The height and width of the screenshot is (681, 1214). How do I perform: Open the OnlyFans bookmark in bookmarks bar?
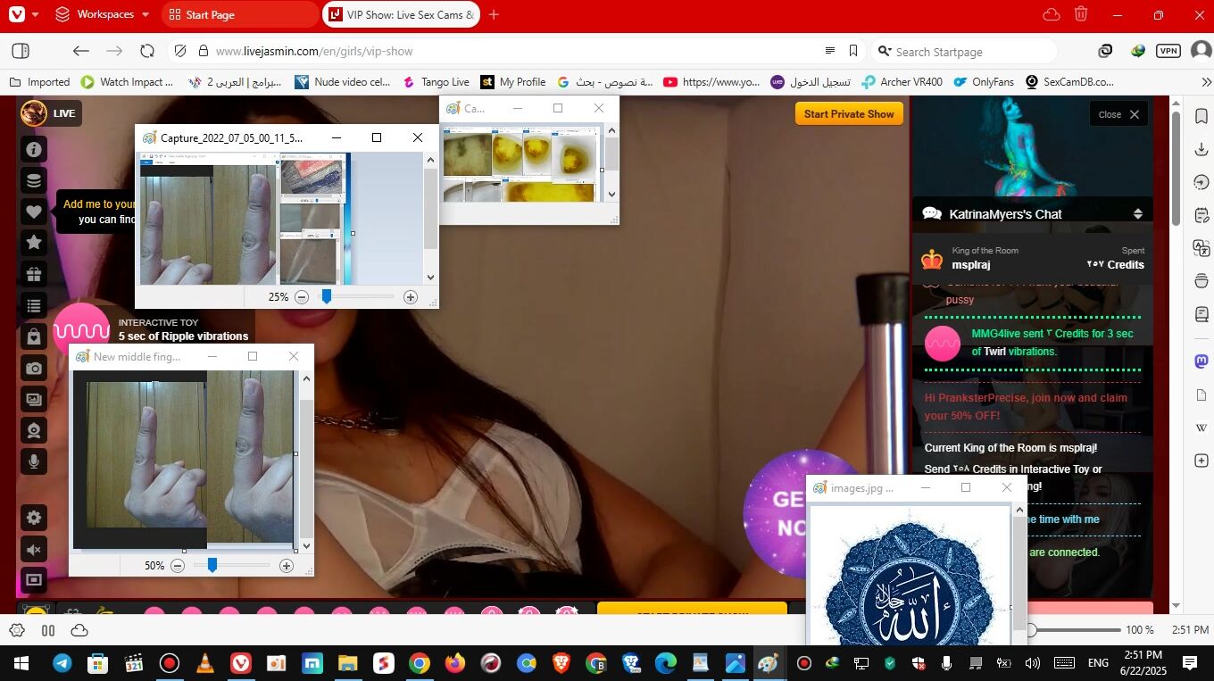[984, 82]
